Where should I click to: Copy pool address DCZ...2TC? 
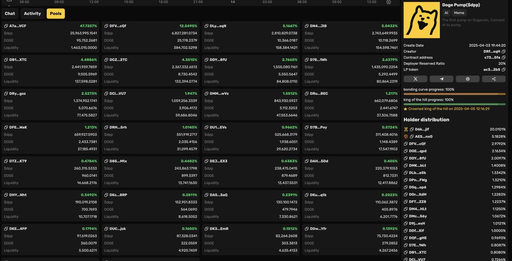[106, 60]
